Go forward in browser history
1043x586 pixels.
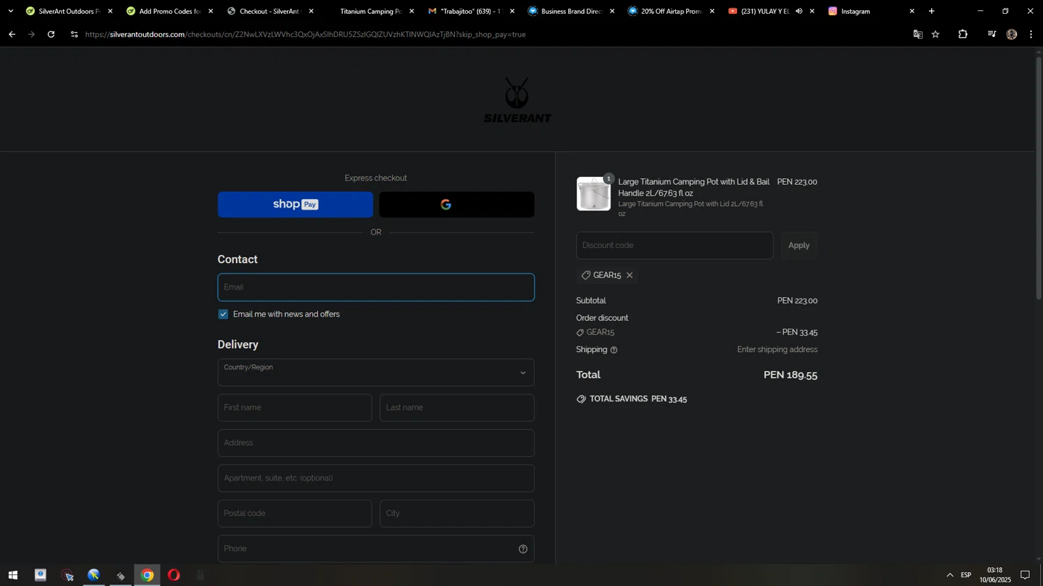tap(31, 34)
